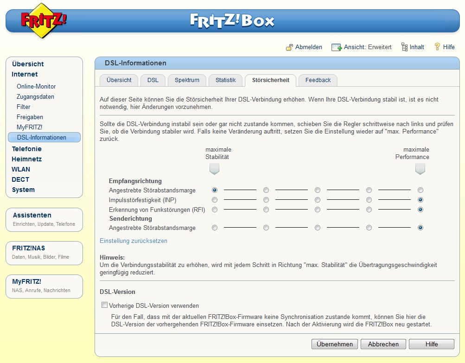Open DECT section
465x363 pixels.
(x=20, y=179)
